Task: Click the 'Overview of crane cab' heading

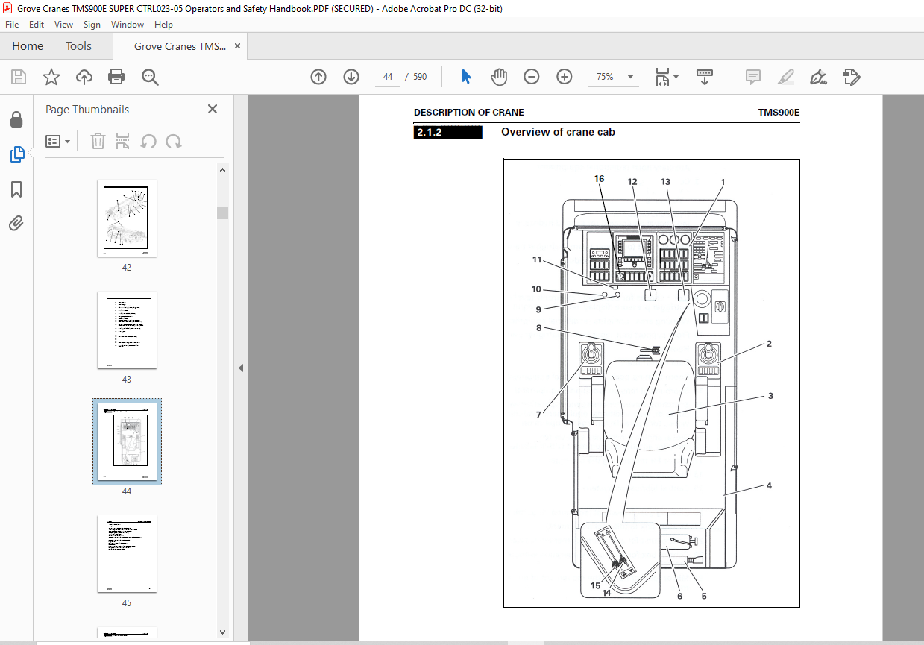Action: 558,132
